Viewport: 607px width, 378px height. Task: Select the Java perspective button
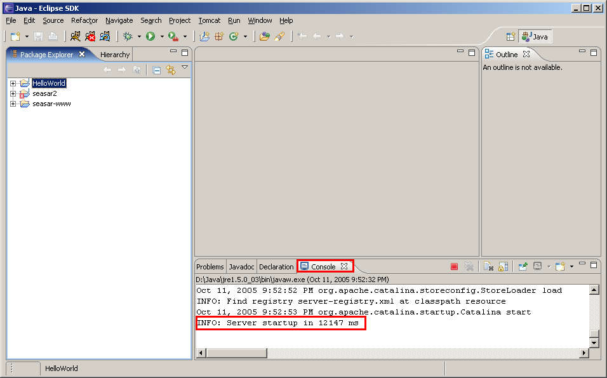coord(535,37)
